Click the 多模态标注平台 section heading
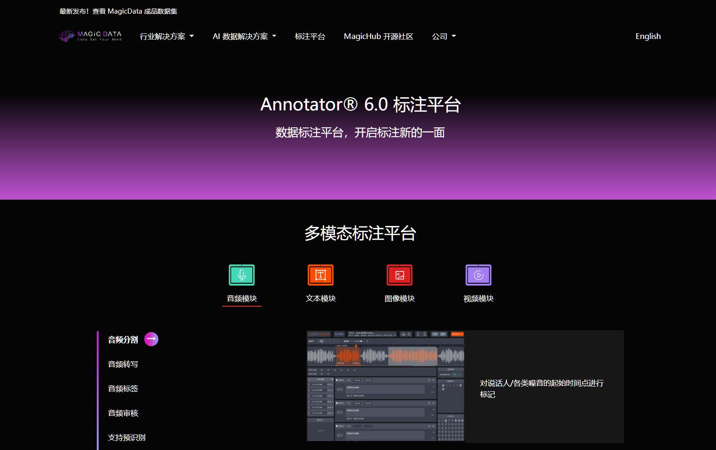This screenshot has height=450, width=716. tap(360, 233)
